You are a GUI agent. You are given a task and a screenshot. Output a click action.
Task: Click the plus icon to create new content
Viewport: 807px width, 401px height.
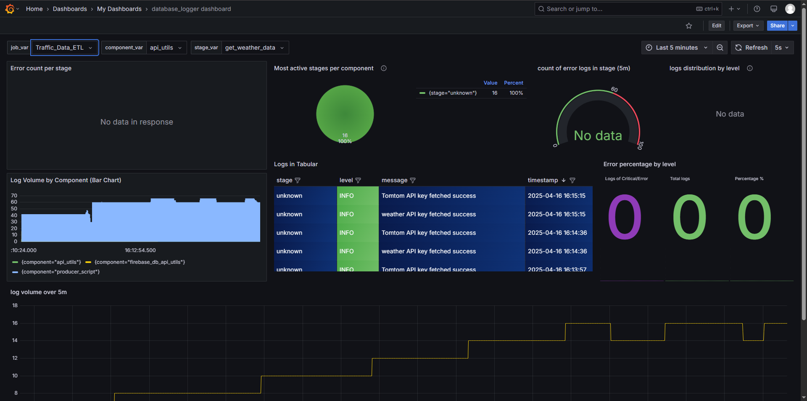[x=731, y=8]
